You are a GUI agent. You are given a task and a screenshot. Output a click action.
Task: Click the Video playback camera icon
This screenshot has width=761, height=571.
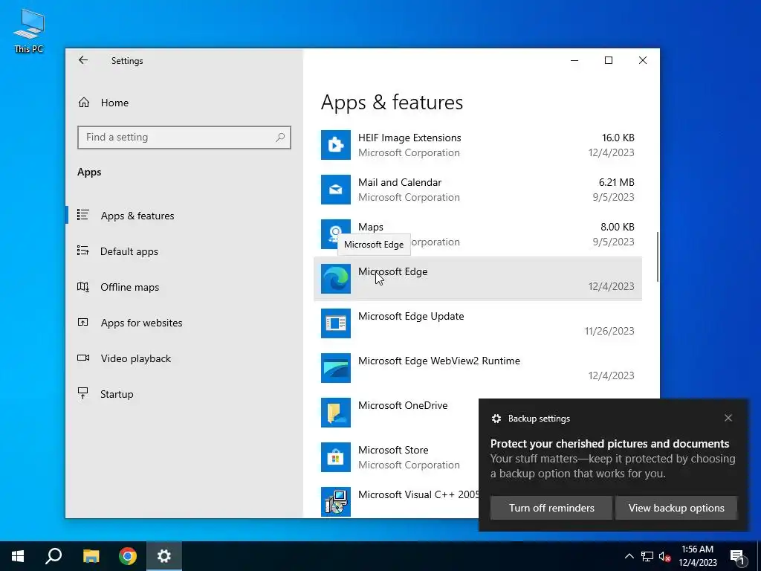[x=83, y=358]
